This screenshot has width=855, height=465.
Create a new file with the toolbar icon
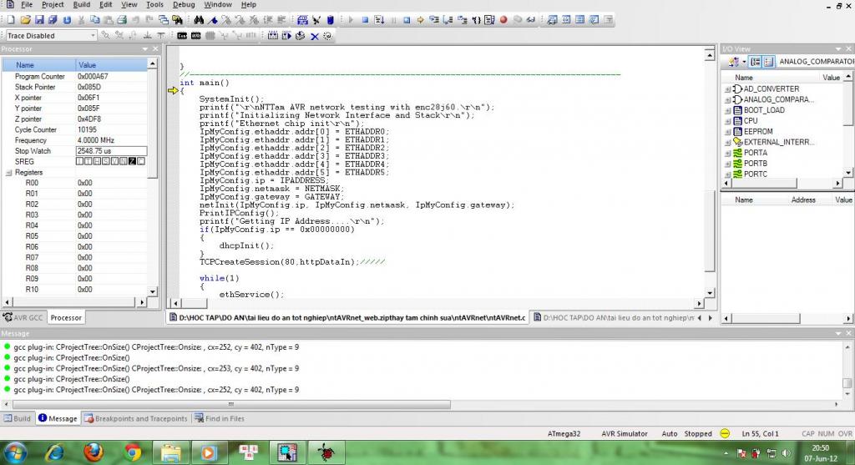tap(11, 20)
